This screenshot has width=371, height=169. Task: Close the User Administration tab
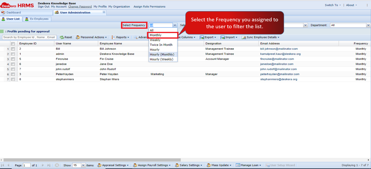click(104, 12)
